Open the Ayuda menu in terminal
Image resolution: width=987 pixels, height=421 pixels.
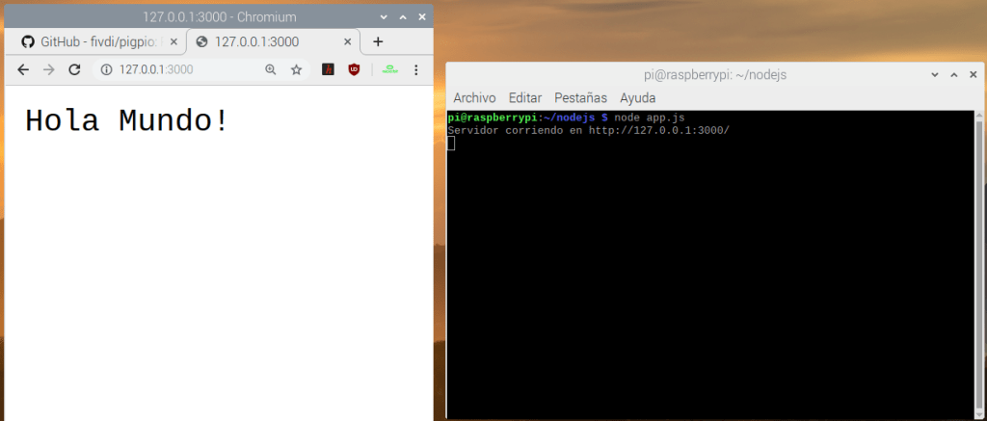tap(637, 97)
